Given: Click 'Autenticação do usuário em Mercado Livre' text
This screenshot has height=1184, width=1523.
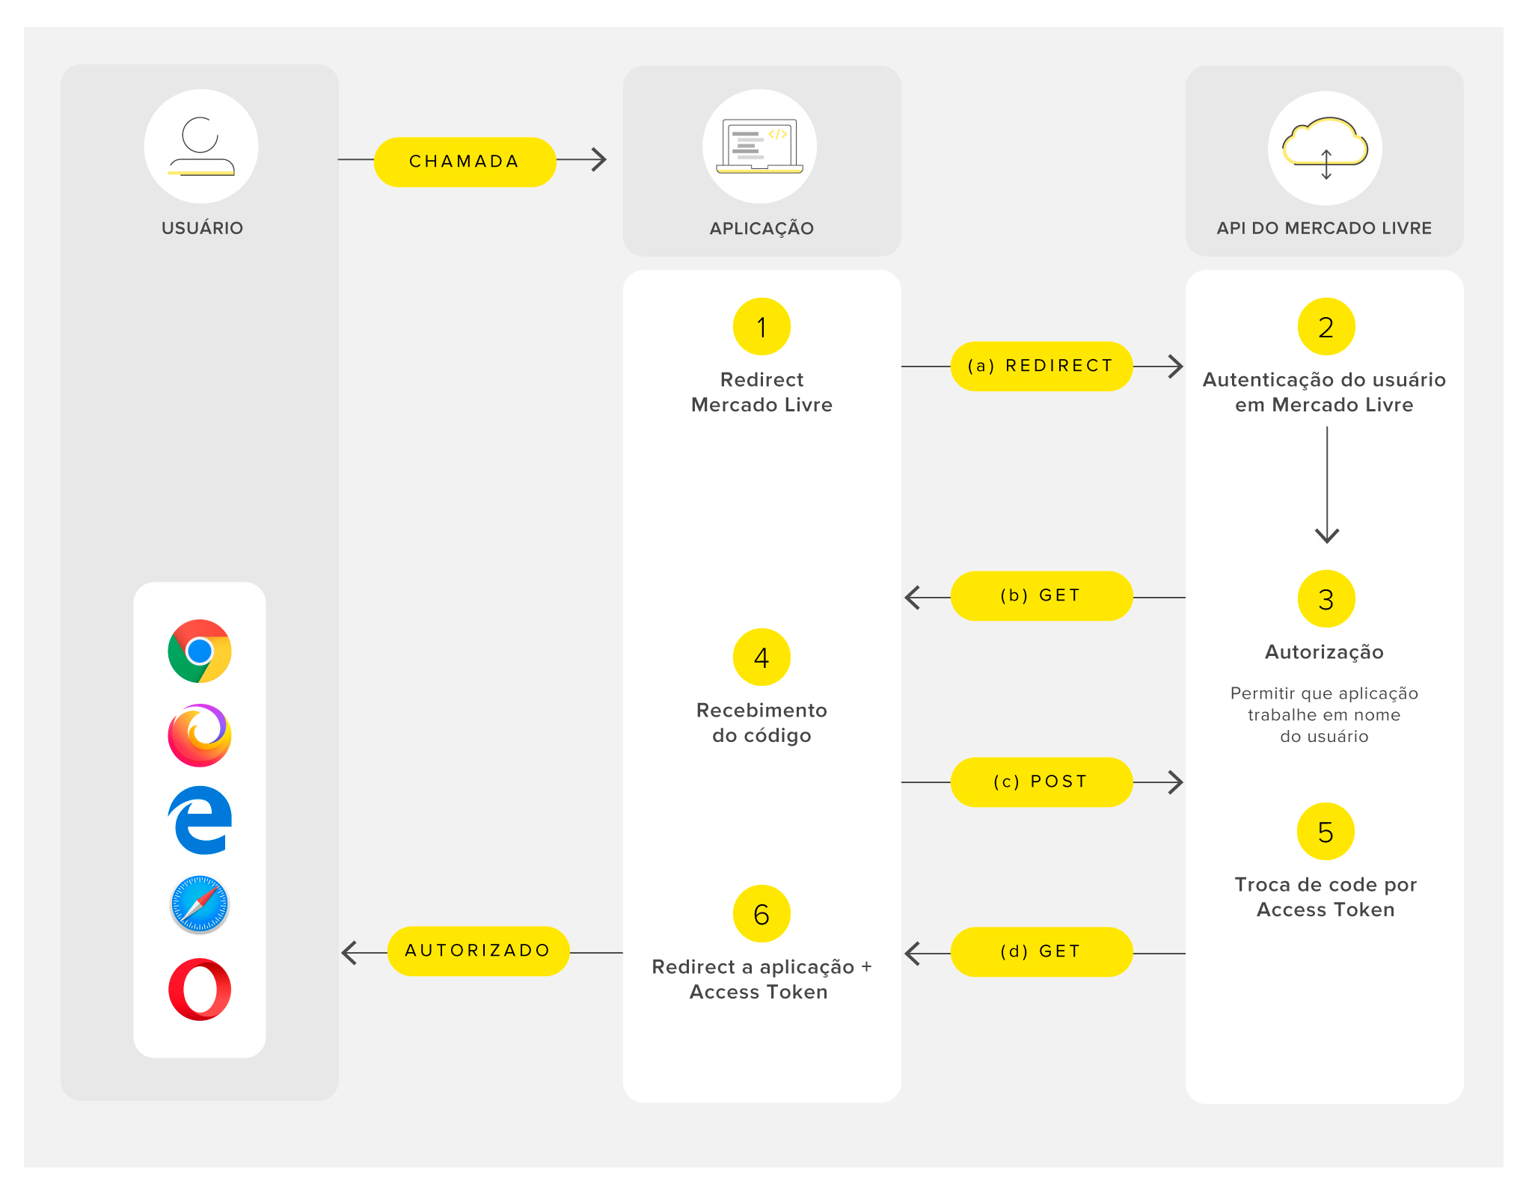Looking at the screenshot, I should pyautogui.click(x=1324, y=392).
